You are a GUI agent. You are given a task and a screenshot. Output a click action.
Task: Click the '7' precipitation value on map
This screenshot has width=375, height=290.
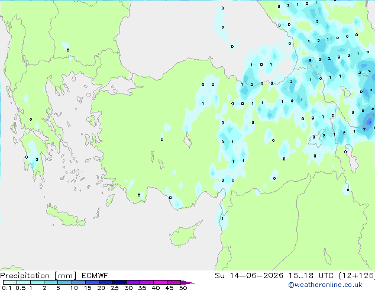pos(364,130)
